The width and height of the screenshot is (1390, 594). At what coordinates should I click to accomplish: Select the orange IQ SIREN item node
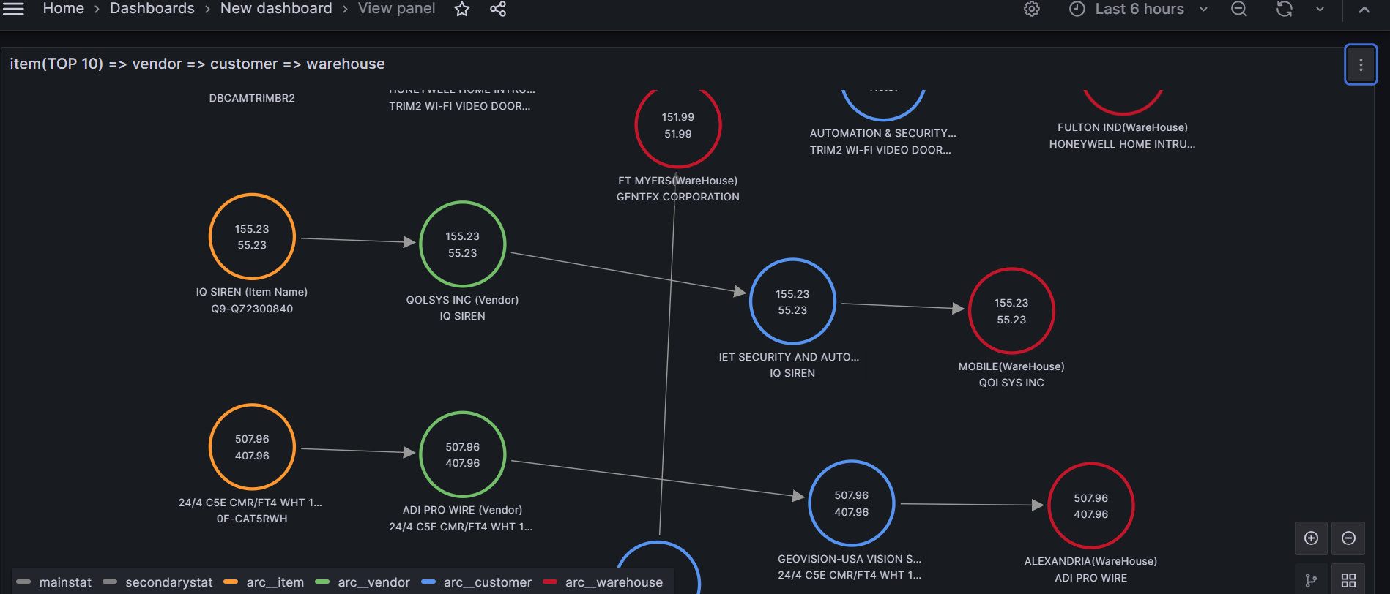pyautogui.click(x=252, y=236)
